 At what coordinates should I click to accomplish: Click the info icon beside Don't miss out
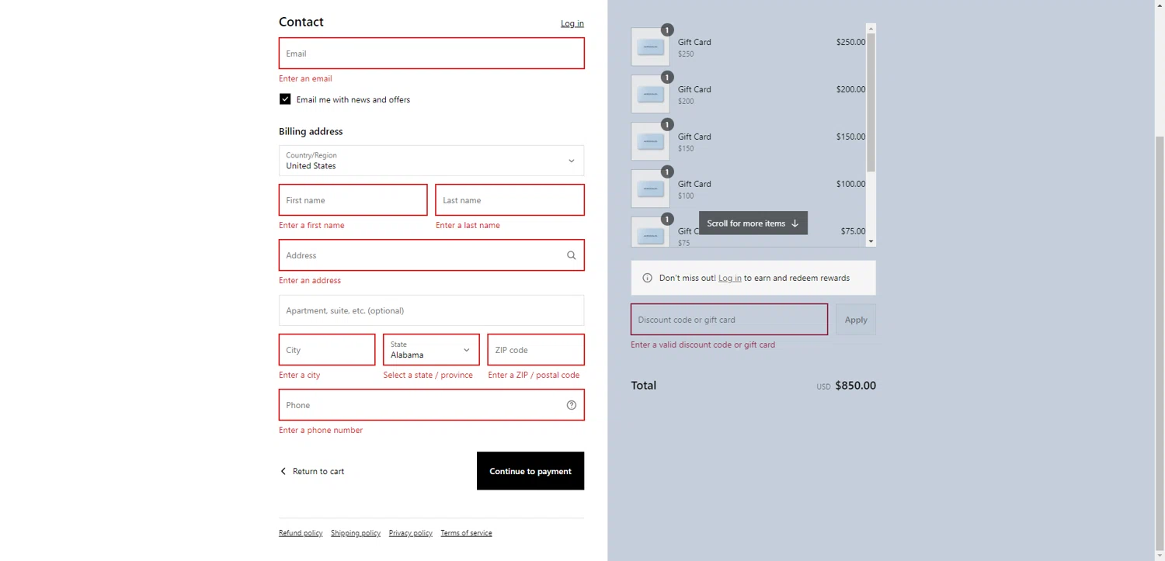pyautogui.click(x=647, y=278)
